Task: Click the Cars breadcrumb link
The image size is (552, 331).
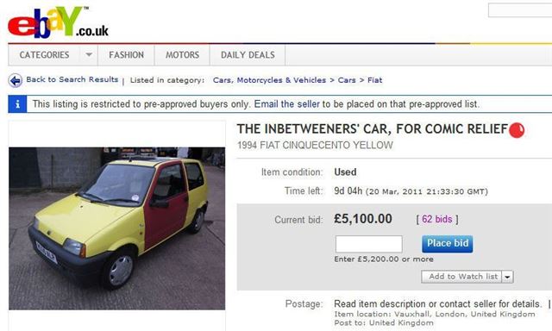Action: pyautogui.click(x=347, y=80)
